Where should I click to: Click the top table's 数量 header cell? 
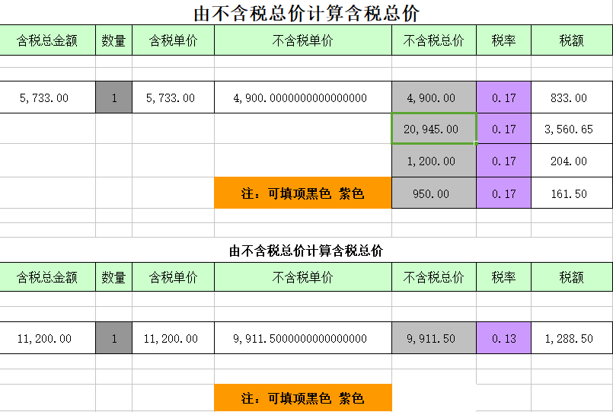[x=113, y=40]
